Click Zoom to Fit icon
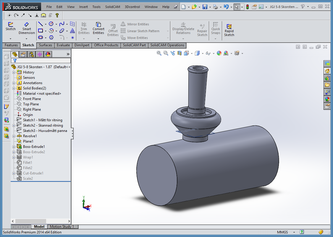This screenshot has width=333, height=237. click(159, 53)
